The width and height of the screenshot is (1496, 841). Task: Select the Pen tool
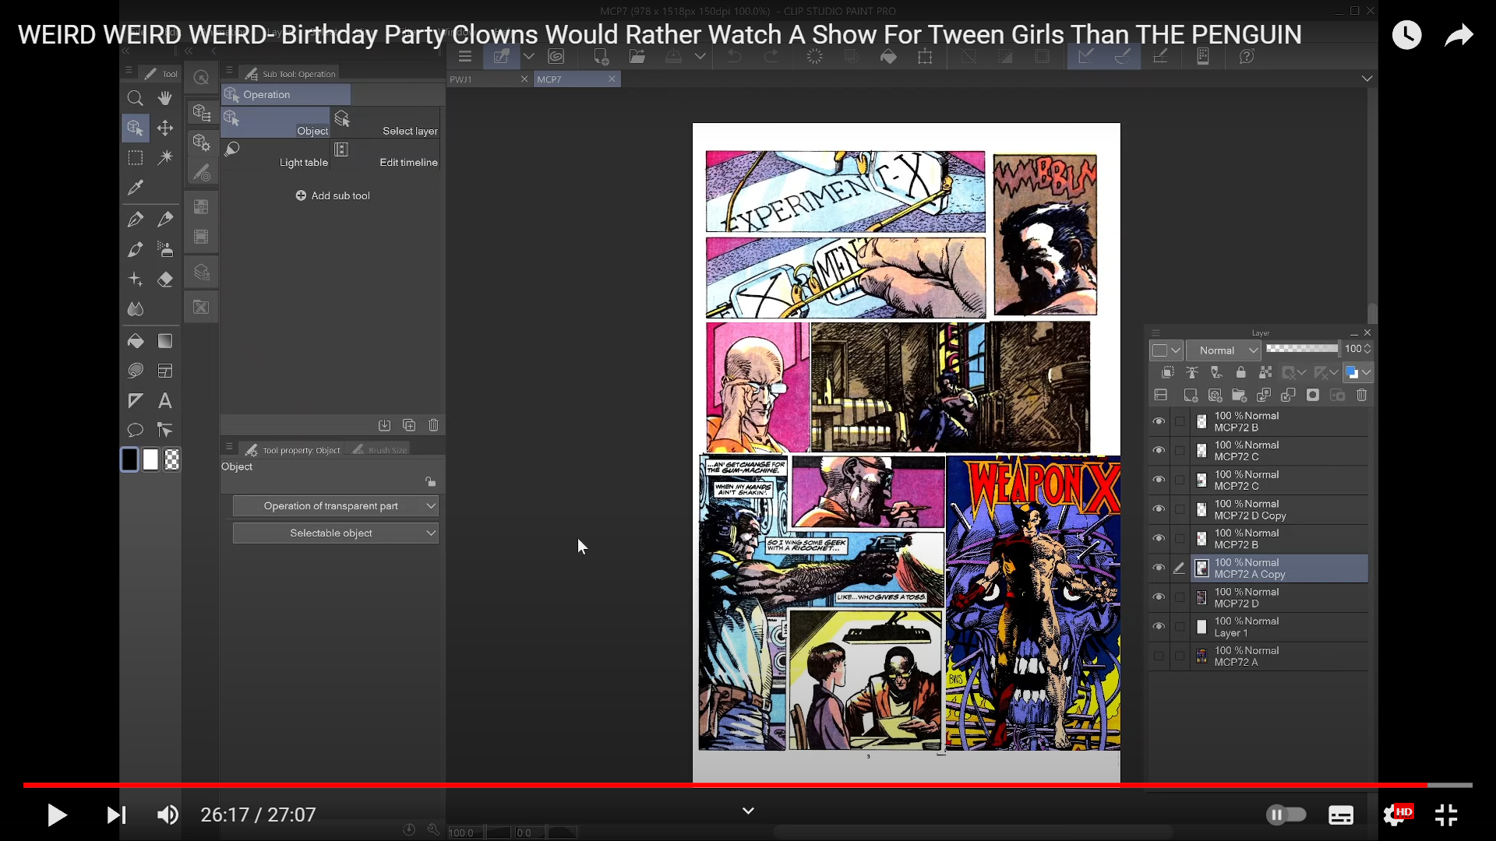(135, 220)
